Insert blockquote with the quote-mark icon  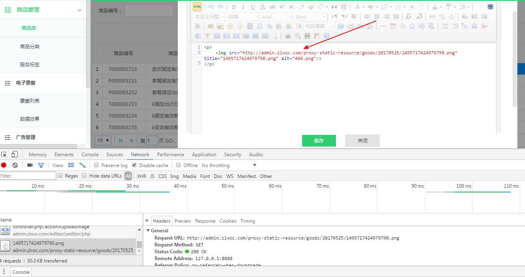[334, 7]
